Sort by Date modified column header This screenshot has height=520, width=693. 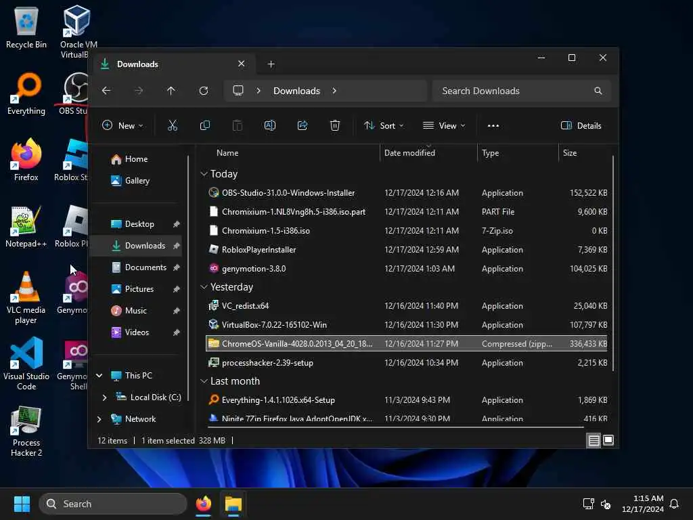click(409, 153)
